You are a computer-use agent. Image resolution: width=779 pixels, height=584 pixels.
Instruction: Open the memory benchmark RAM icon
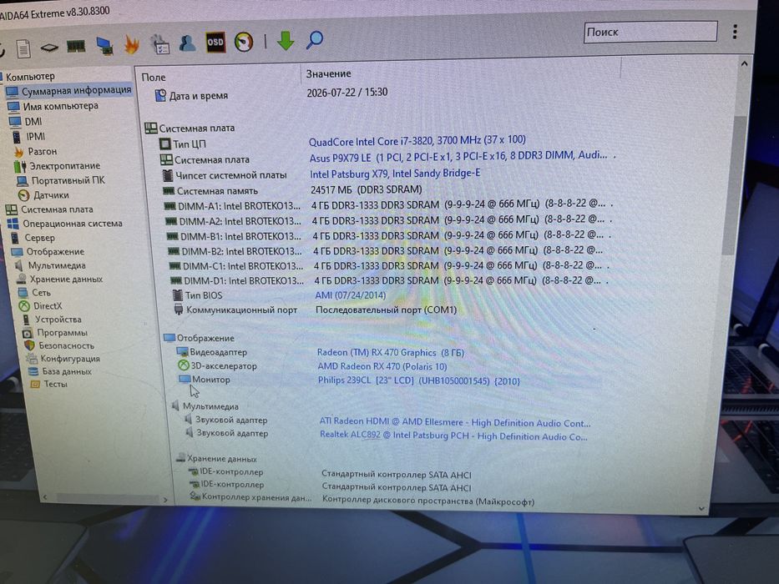76,46
